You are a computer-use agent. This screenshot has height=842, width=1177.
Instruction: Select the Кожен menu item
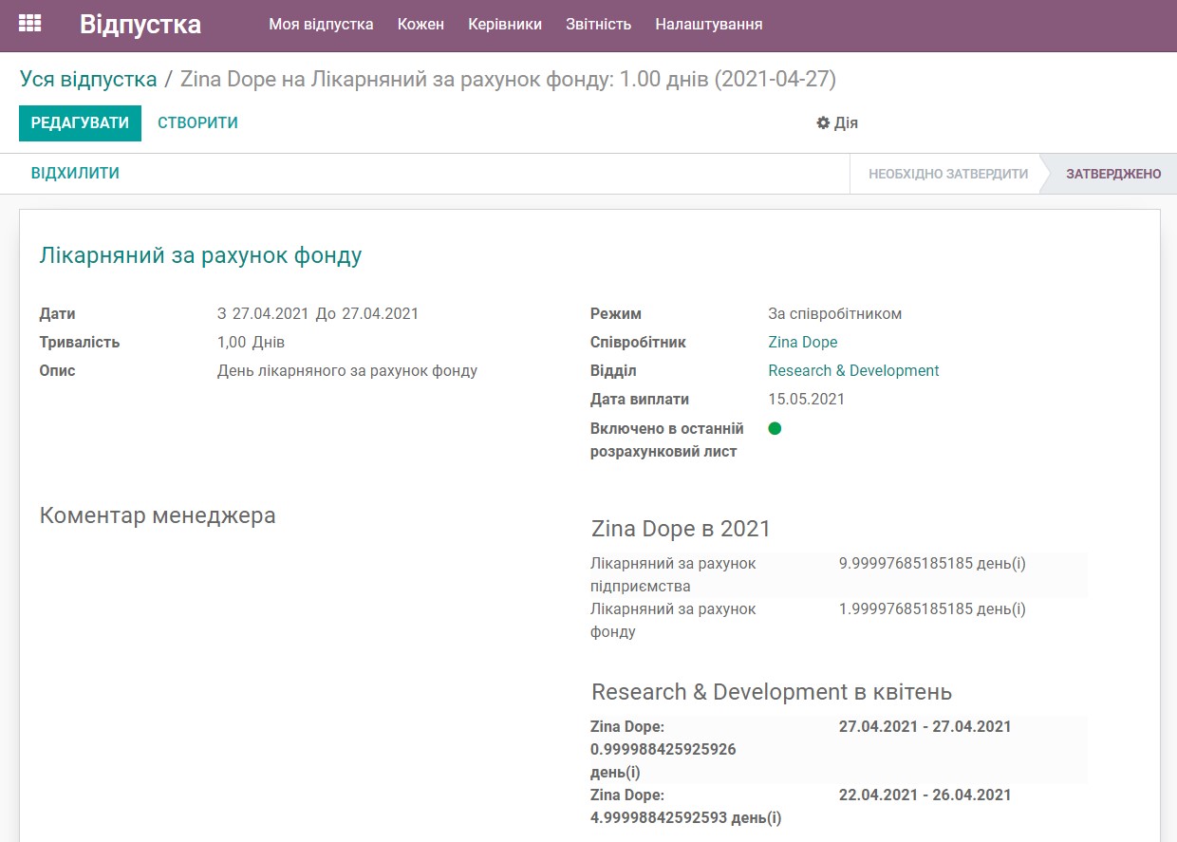click(x=420, y=25)
